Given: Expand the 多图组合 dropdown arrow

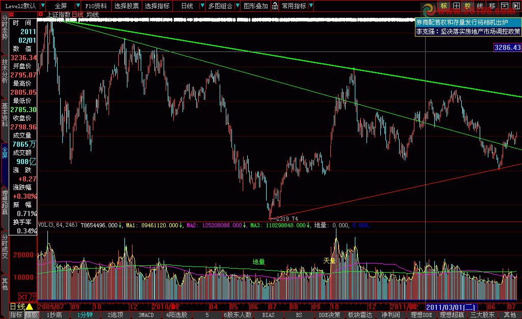Looking at the screenshot, I should (x=238, y=6).
